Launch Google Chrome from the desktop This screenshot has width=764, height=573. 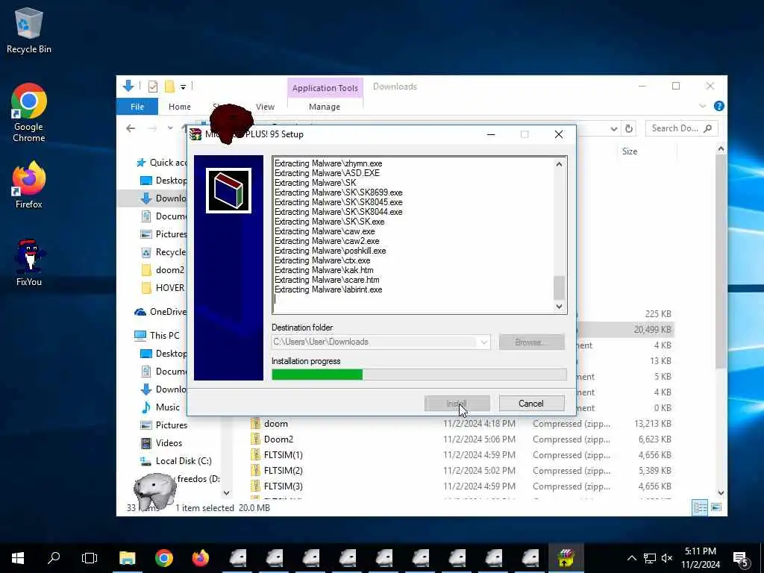[29, 113]
